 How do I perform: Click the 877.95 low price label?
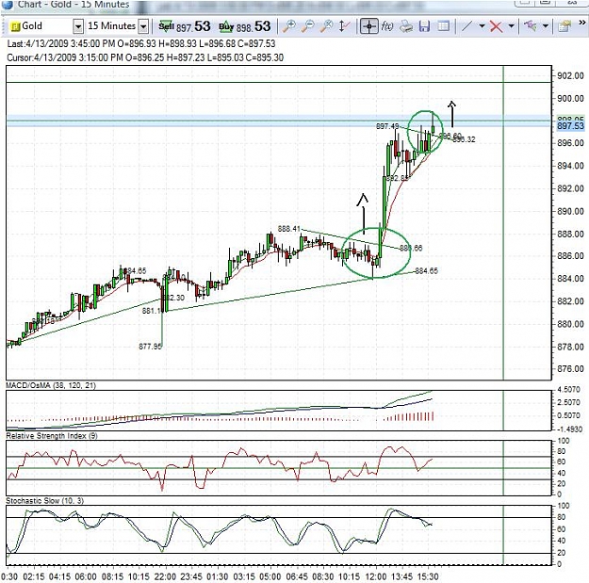(x=150, y=346)
